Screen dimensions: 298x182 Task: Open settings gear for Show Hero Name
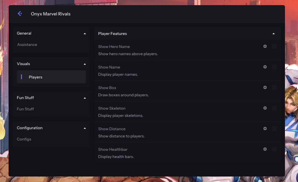pyautogui.click(x=265, y=46)
